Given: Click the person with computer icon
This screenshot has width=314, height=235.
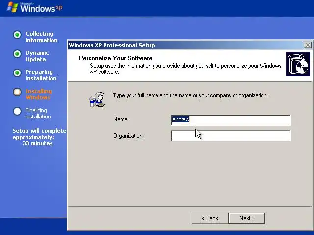Looking at the screenshot, I should click(x=97, y=100).
